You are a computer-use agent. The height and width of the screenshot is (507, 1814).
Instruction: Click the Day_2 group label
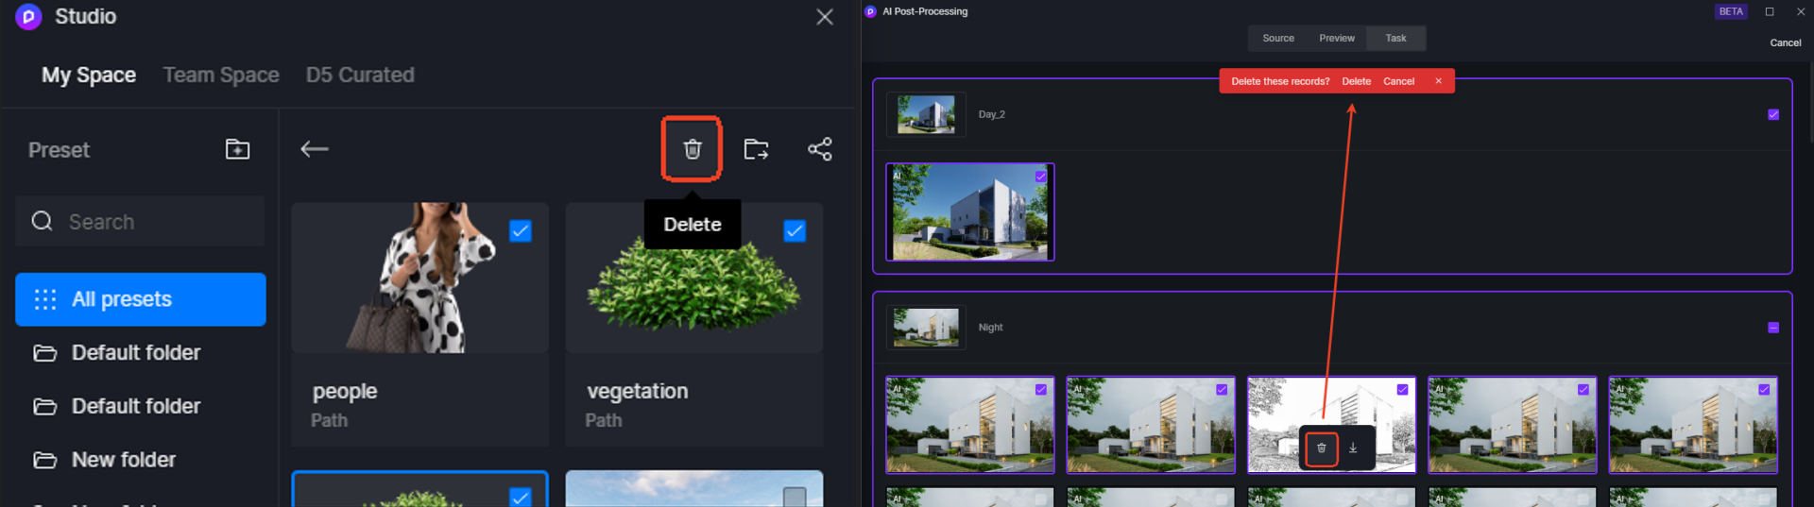click(x=992, y=114)
